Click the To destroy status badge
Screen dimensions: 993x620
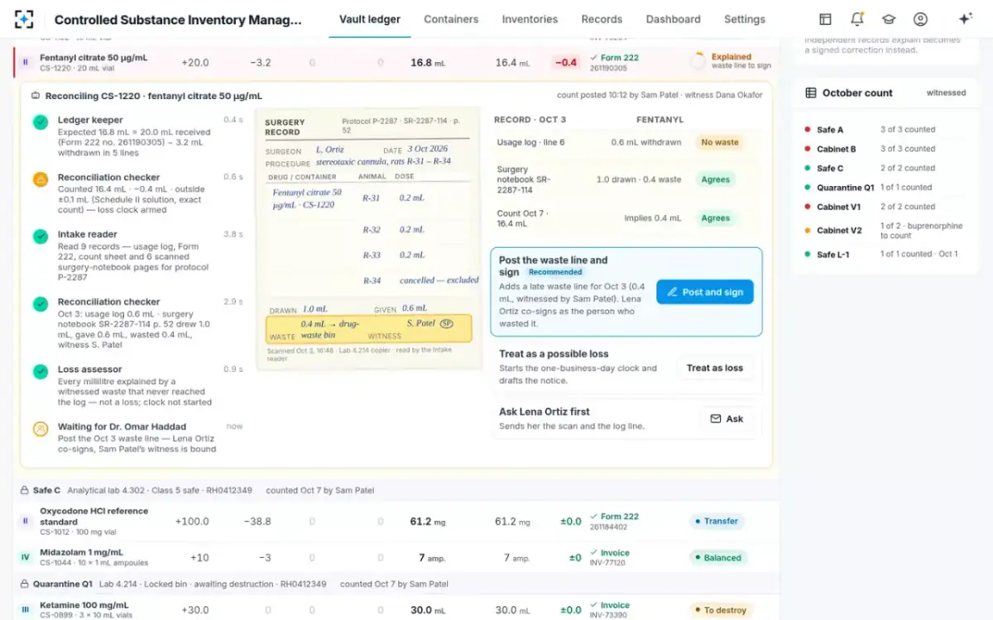tap(721, 610)
